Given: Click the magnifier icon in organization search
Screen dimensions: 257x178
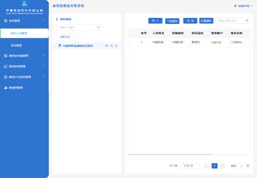Looking at the screenshot, I should point(98,27).
